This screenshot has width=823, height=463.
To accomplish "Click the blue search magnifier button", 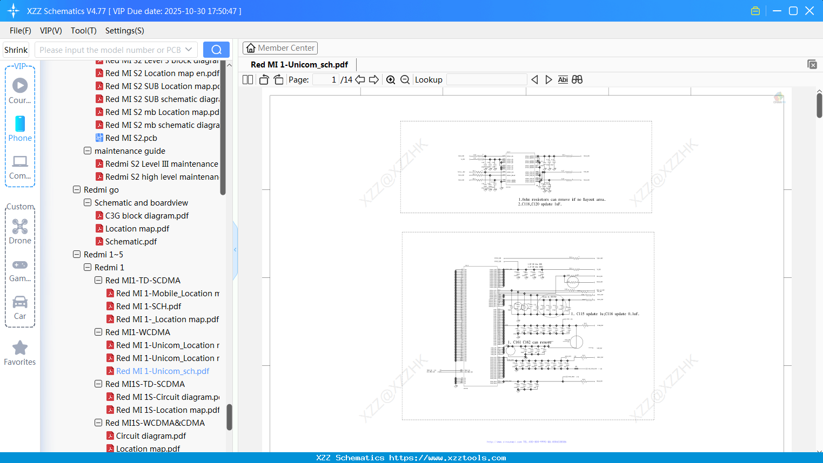I will tap(216, 50).
